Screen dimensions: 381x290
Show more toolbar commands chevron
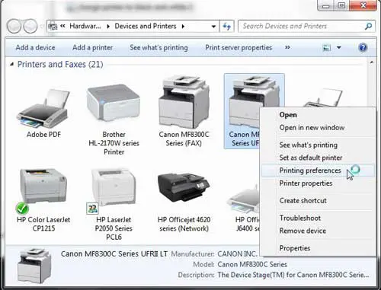(287, 47)
